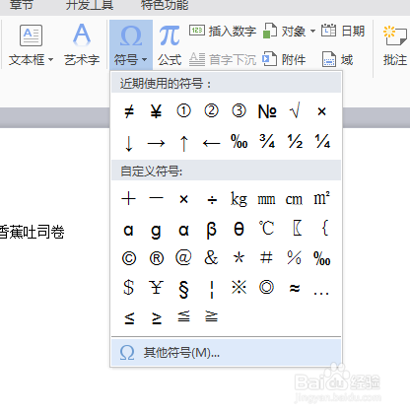This screenshot has height=415, width=410.
Task: Insert the right arrow → symbol
Action: coord(156,143)
